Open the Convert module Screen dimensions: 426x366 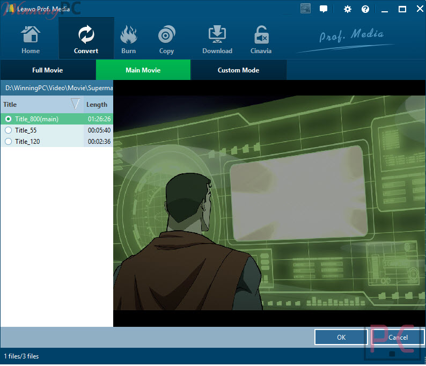[x=86, y=39]
